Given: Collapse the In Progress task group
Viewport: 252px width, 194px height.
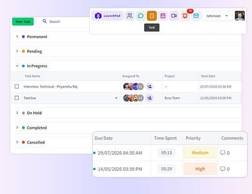Looking at the screenshot, I should coord(17,66).
